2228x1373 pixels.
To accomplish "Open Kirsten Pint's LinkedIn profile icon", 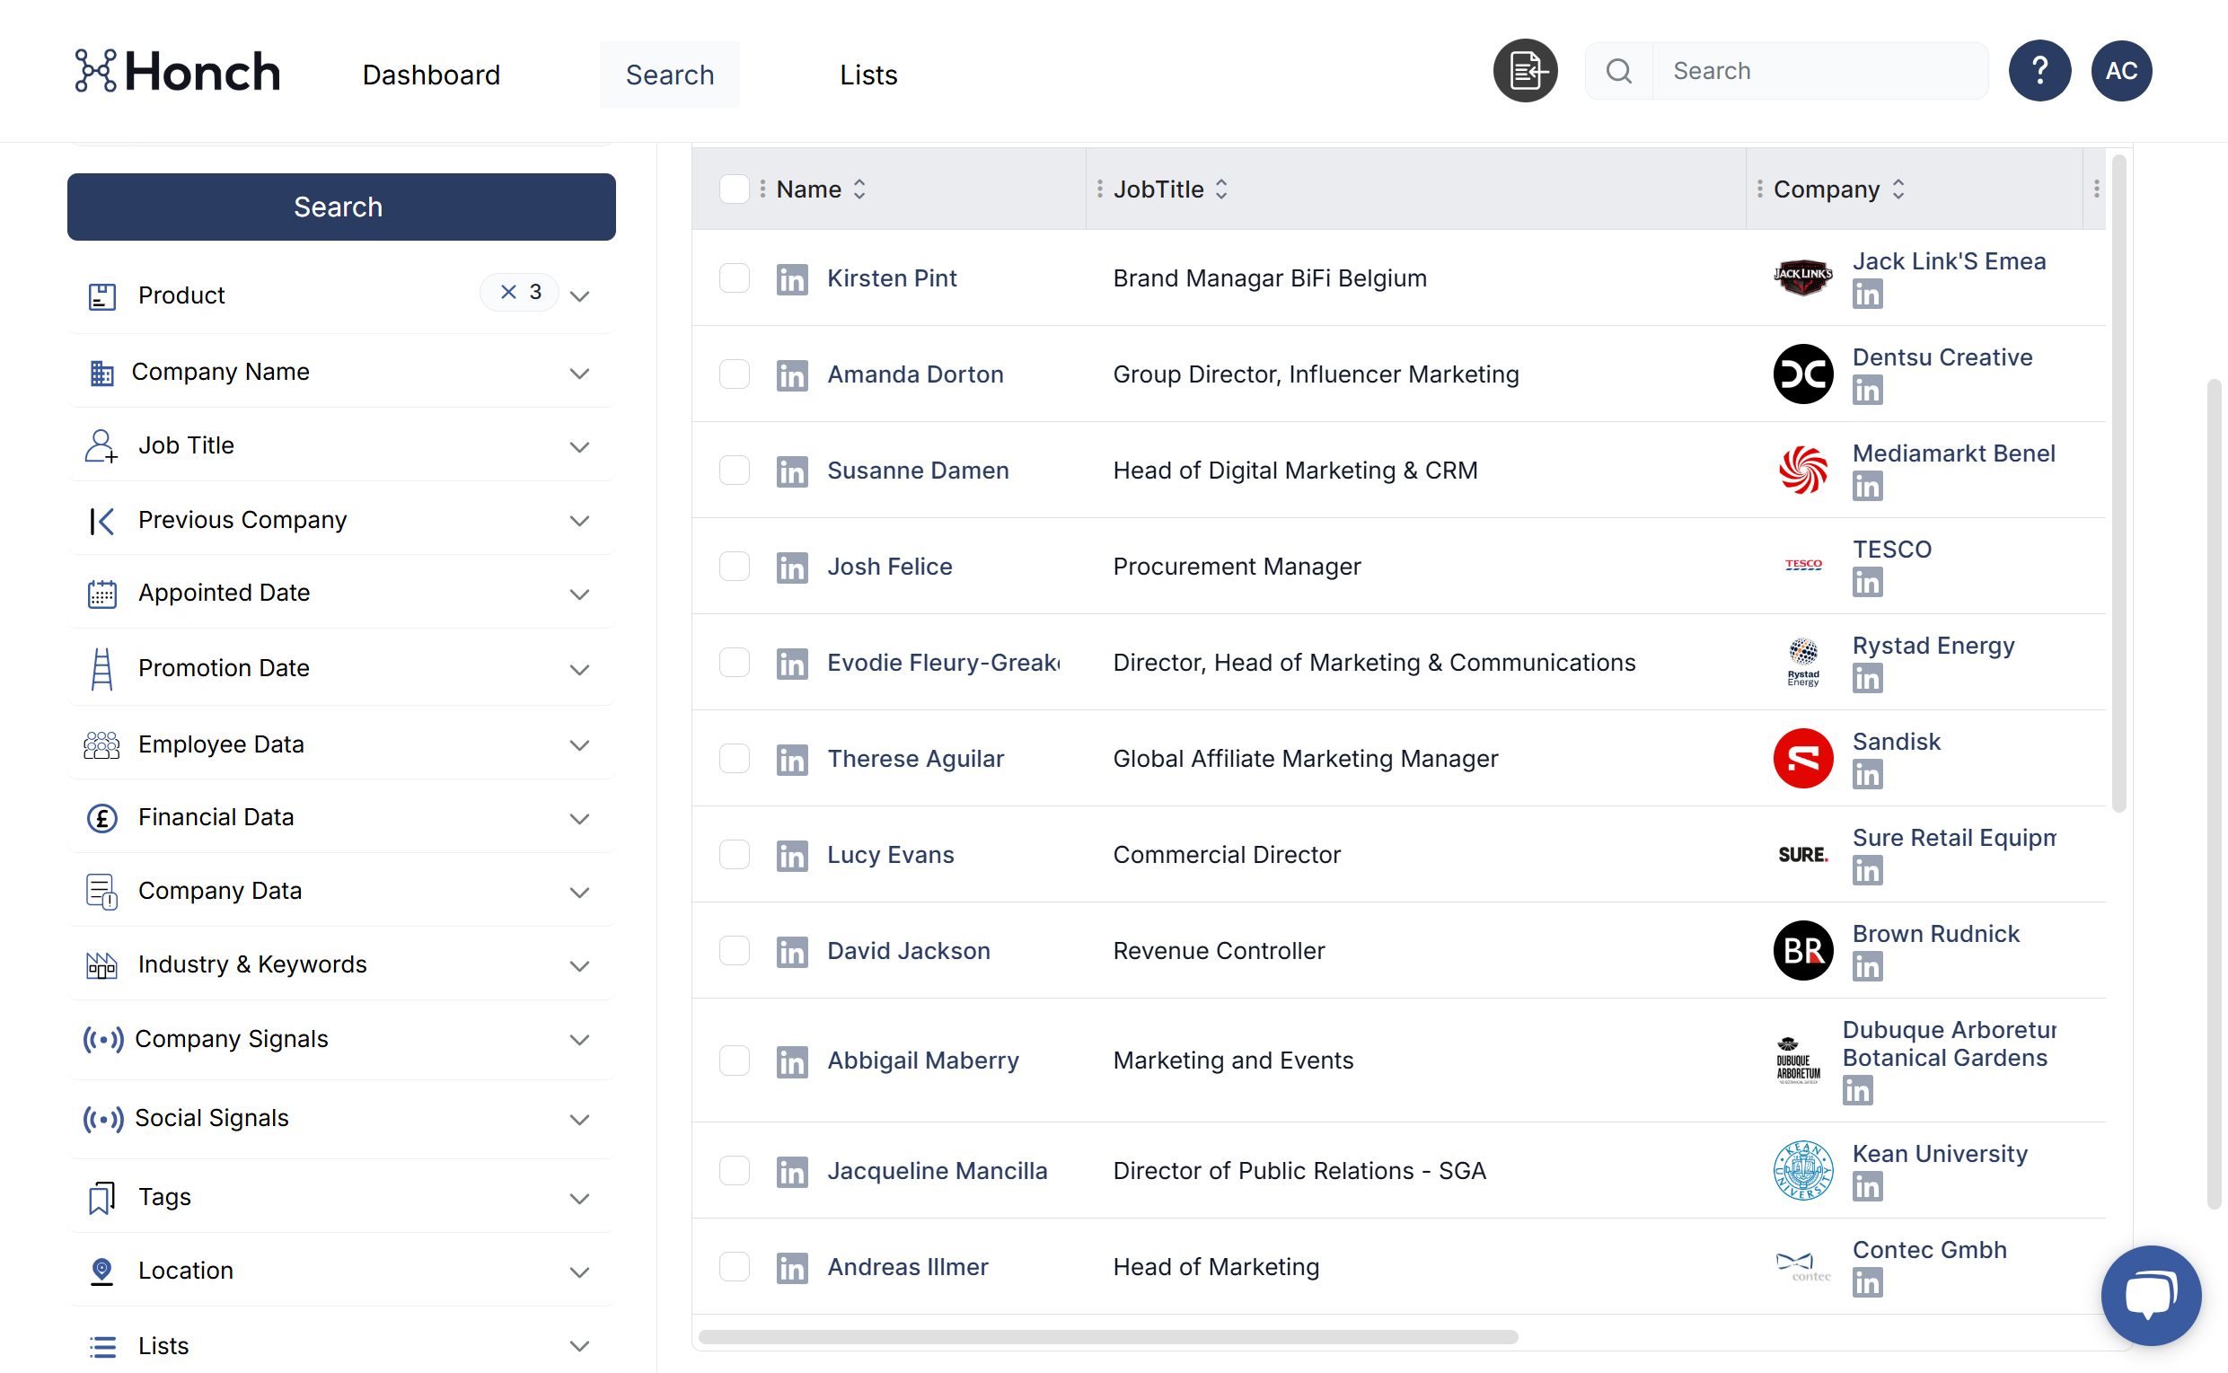I will click(x=792, y=278).
